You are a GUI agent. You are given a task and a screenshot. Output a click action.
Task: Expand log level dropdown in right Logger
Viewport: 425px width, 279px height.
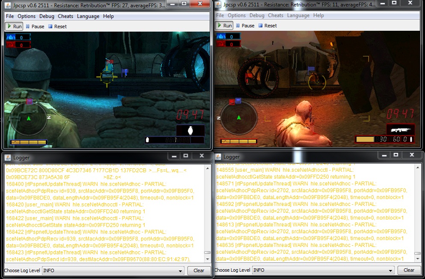tap(389, 270)
